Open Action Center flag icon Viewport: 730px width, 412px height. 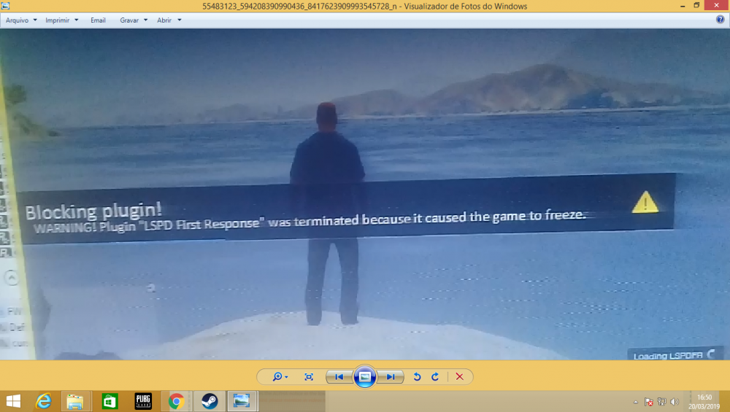pos(648,403)
